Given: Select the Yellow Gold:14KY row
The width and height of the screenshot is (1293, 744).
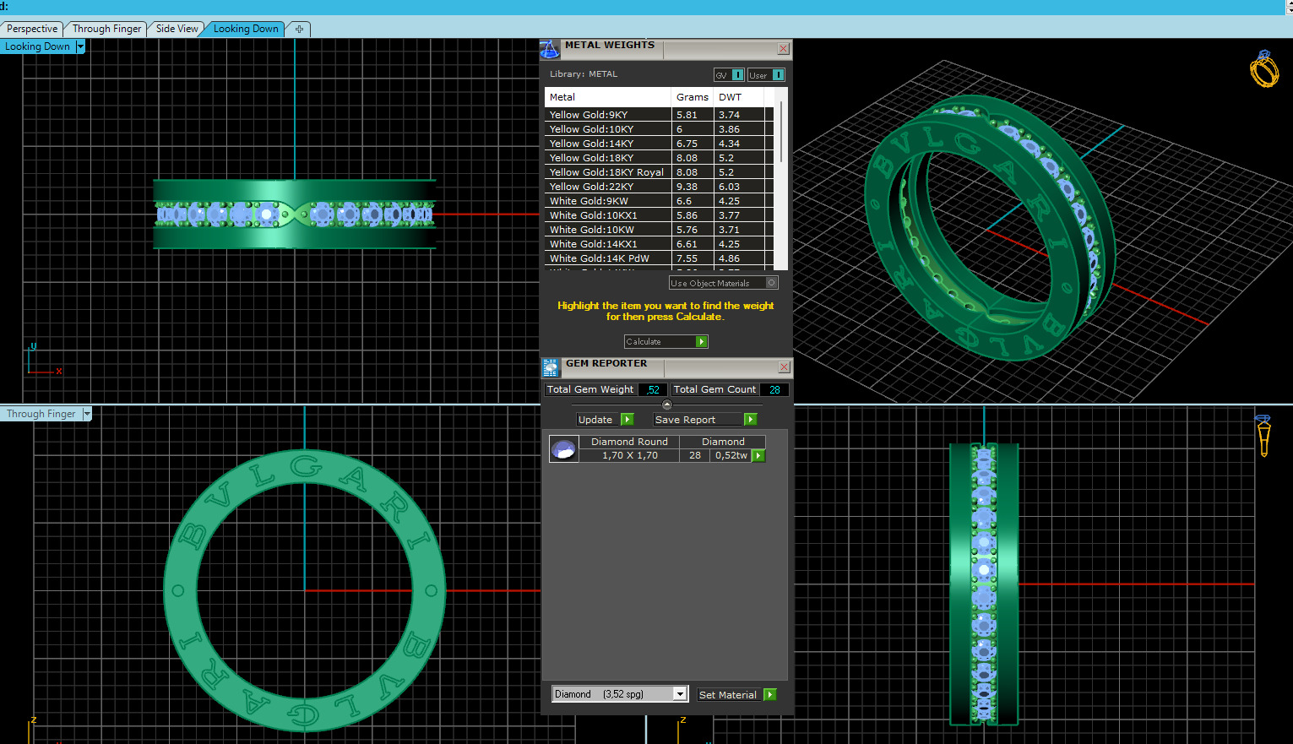Looking at the screenshot, I should (x=659, y=144).
